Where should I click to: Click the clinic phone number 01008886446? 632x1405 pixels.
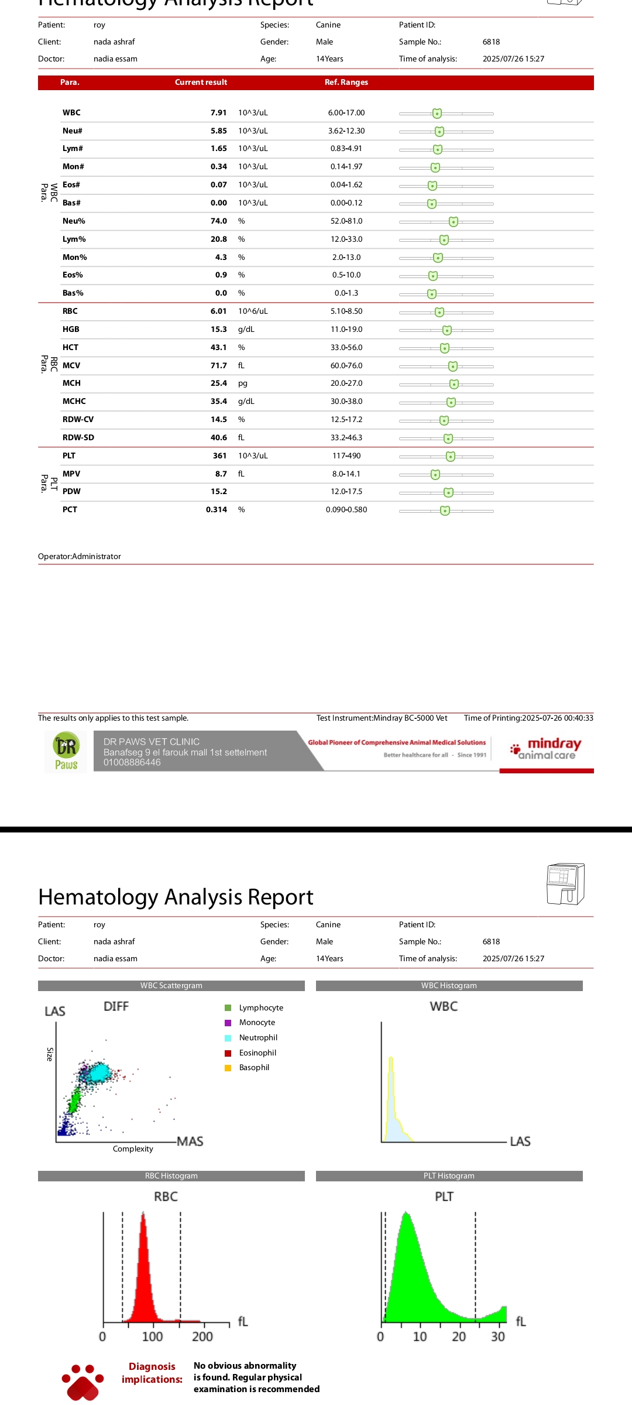[132, 762]
